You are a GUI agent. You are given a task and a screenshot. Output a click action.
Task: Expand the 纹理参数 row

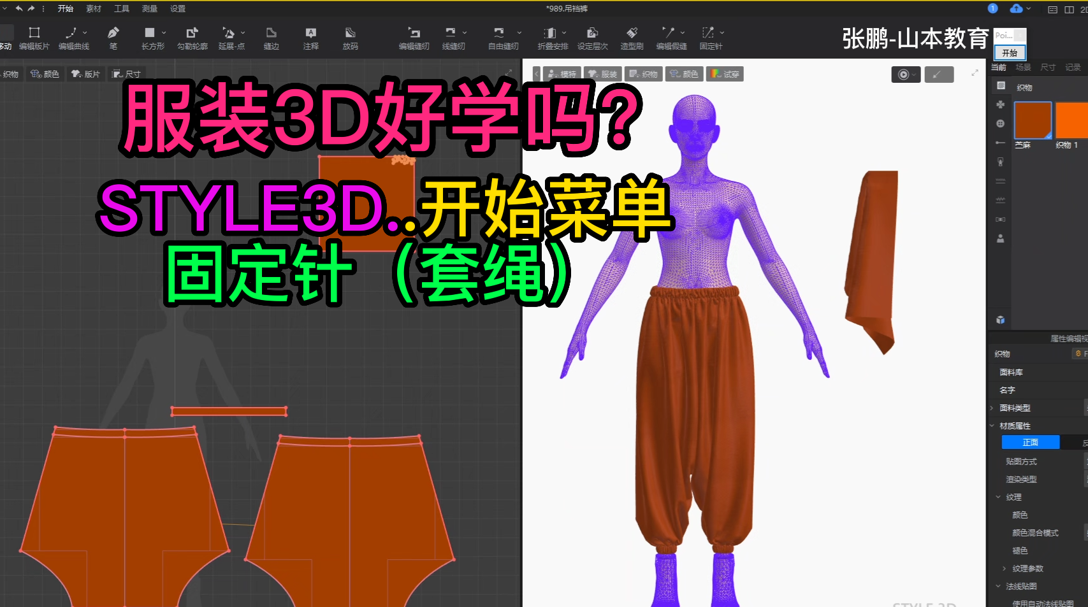[x=1005, y=568]
